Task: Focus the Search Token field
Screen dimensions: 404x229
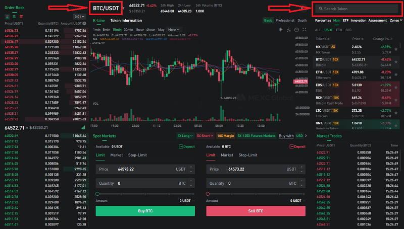Action: pos(357,9)
